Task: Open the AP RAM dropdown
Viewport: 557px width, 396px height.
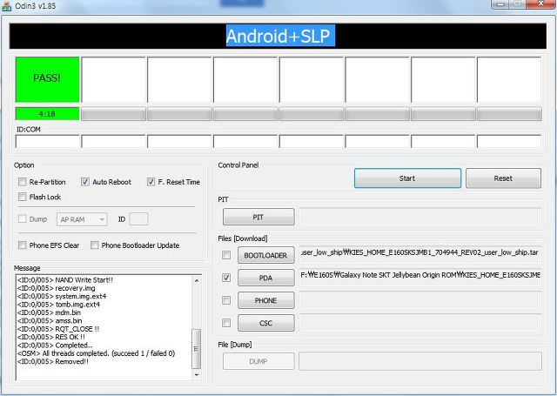Action: (x=82, y=219)
